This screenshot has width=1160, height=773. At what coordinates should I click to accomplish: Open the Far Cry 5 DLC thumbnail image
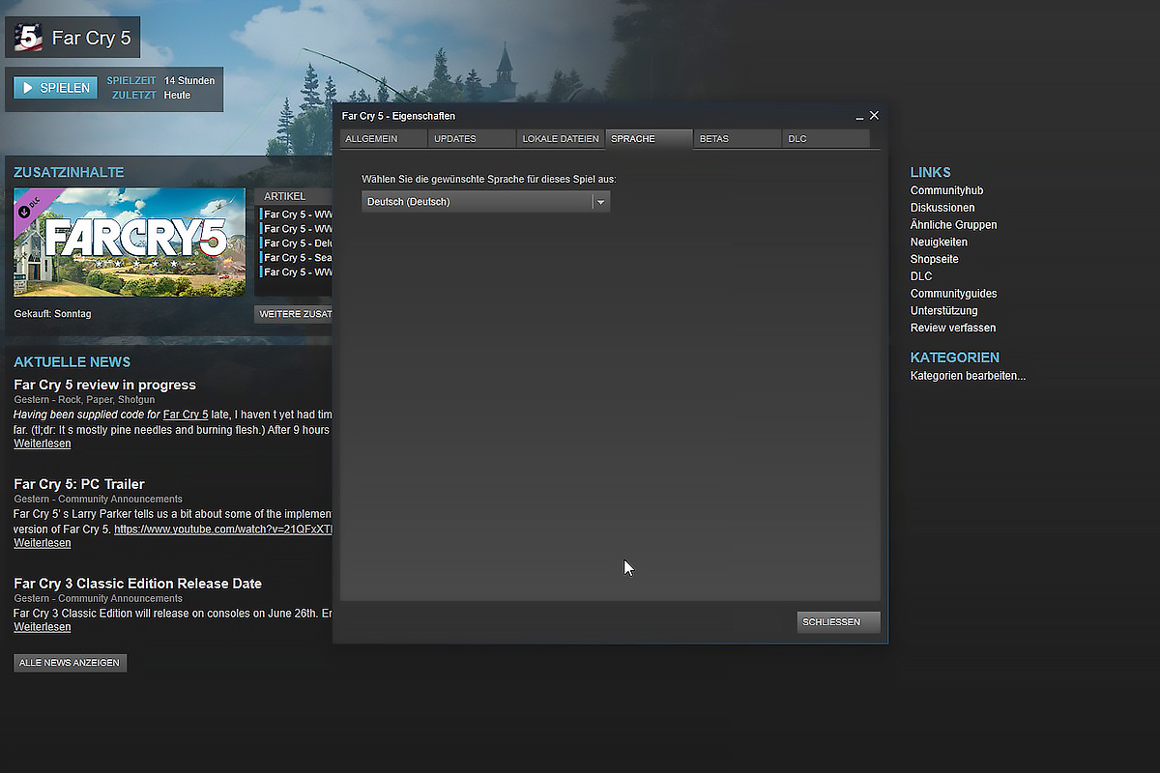[x=130, y=242]
